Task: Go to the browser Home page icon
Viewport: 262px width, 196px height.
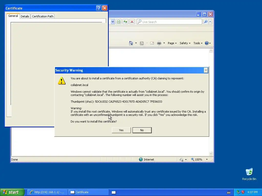Action: click(131, 43)
